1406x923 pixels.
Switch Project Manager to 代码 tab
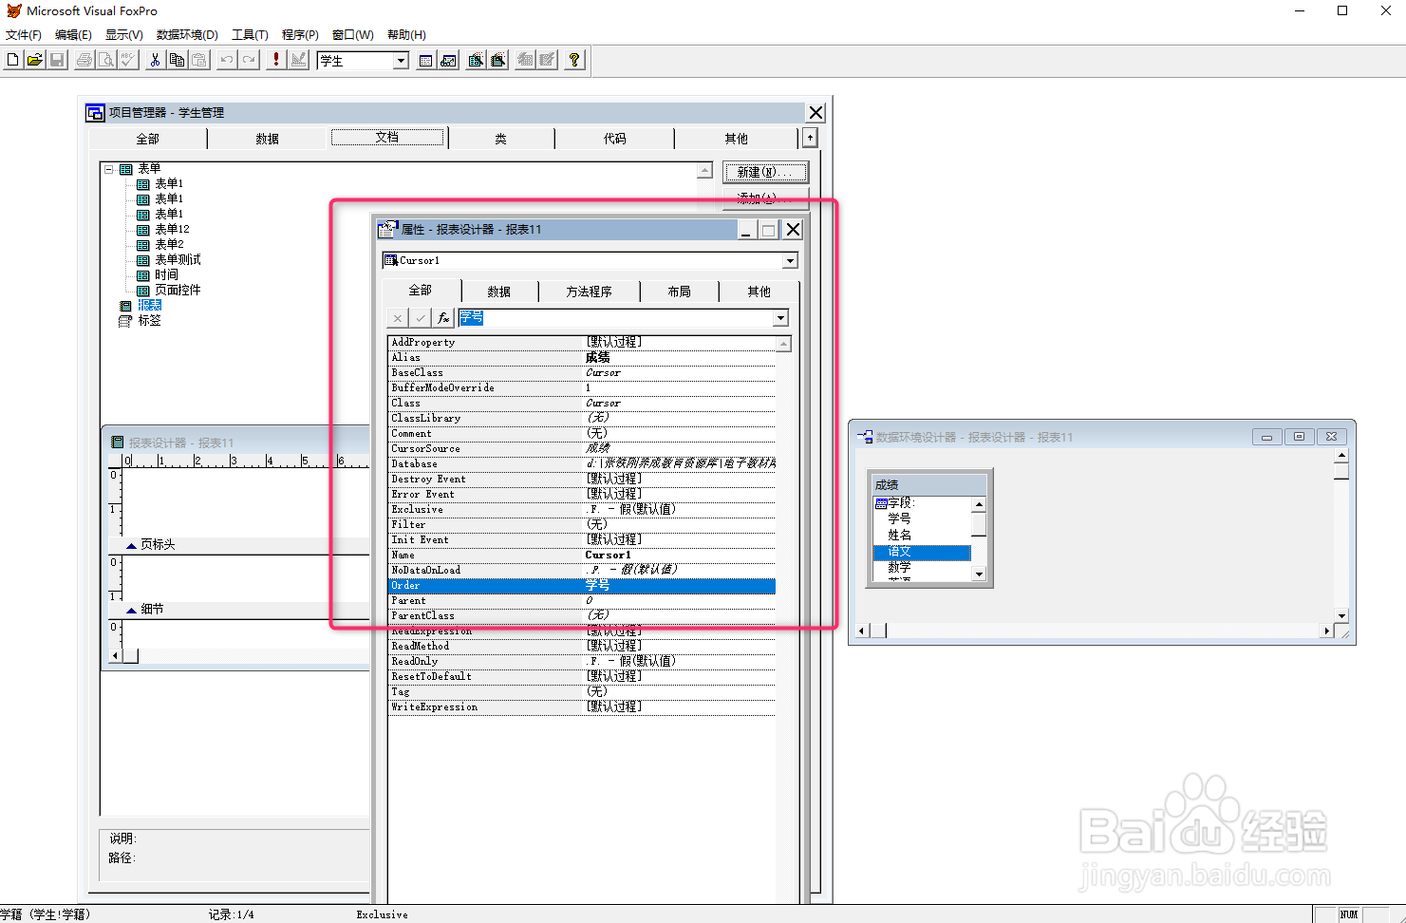coord(615,139)
